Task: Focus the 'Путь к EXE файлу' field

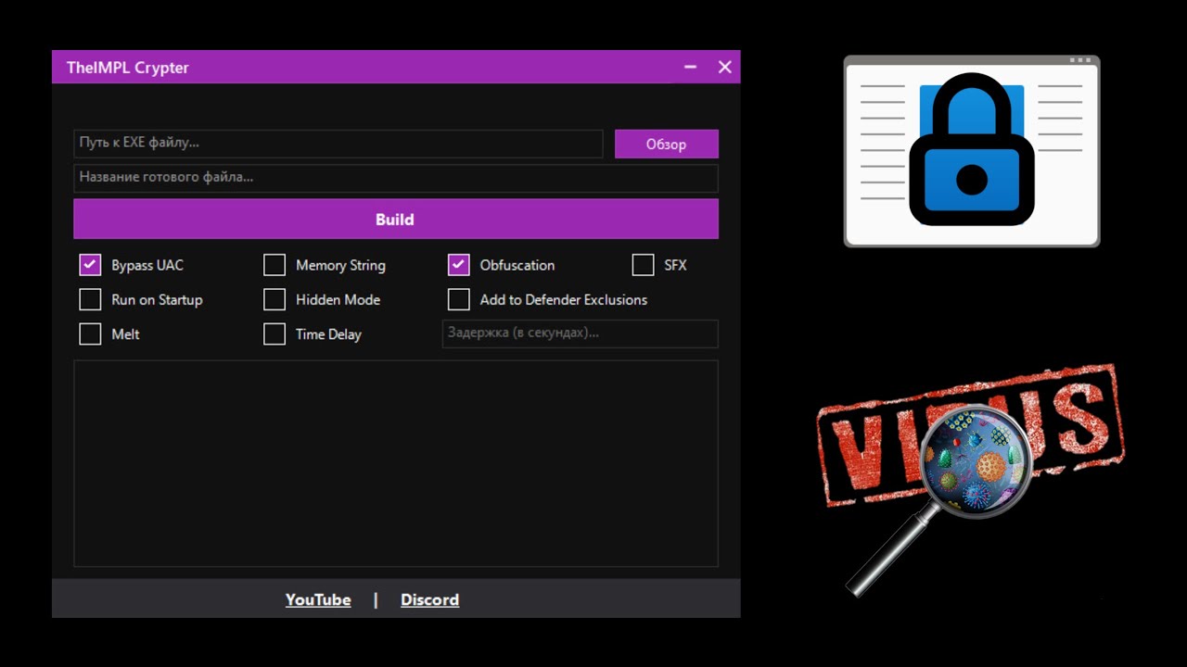Action: pos(338,144)
